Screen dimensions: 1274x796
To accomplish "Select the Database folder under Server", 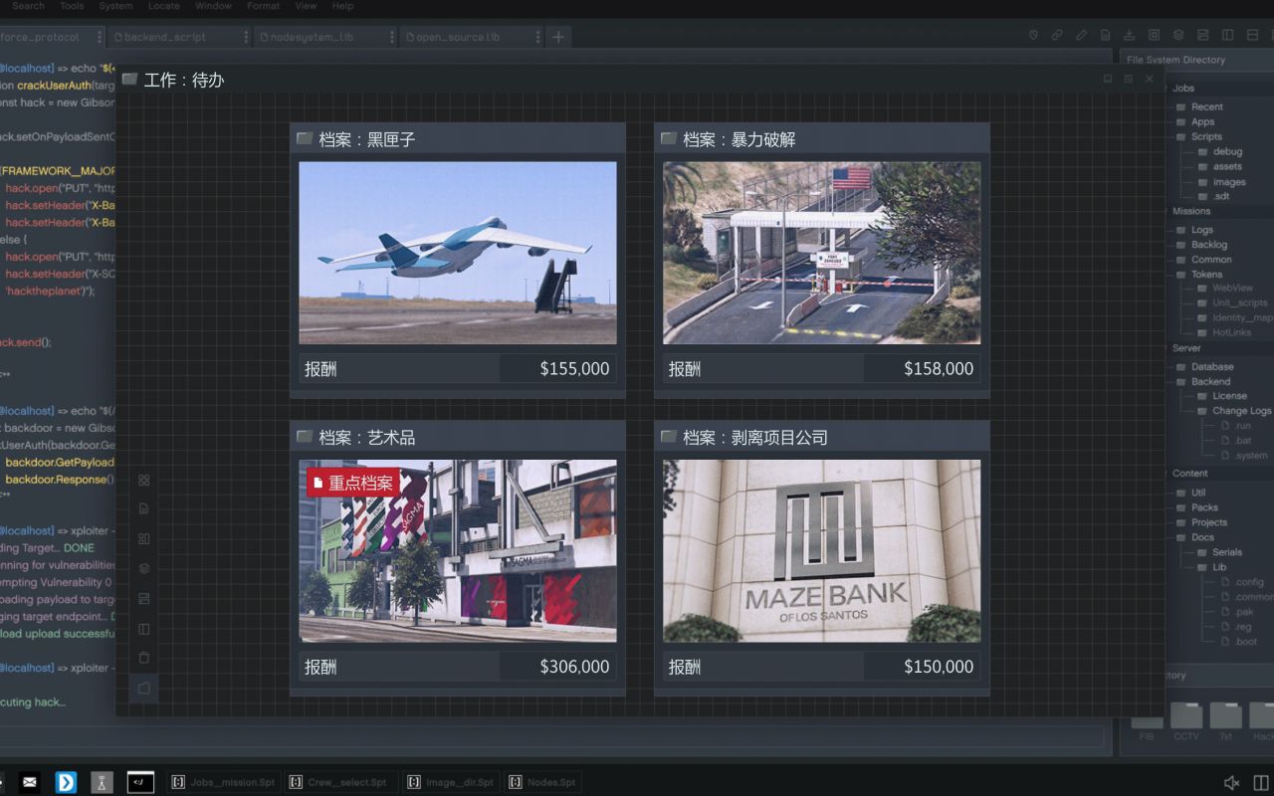I will coord(1205,366).
